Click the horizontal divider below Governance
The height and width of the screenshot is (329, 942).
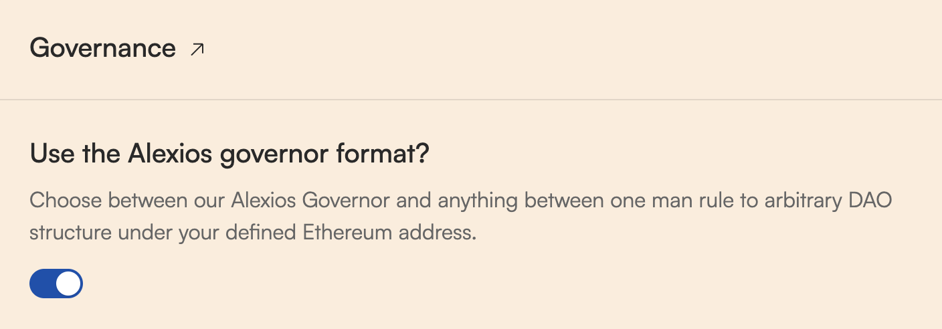click(x=471, y=100)
